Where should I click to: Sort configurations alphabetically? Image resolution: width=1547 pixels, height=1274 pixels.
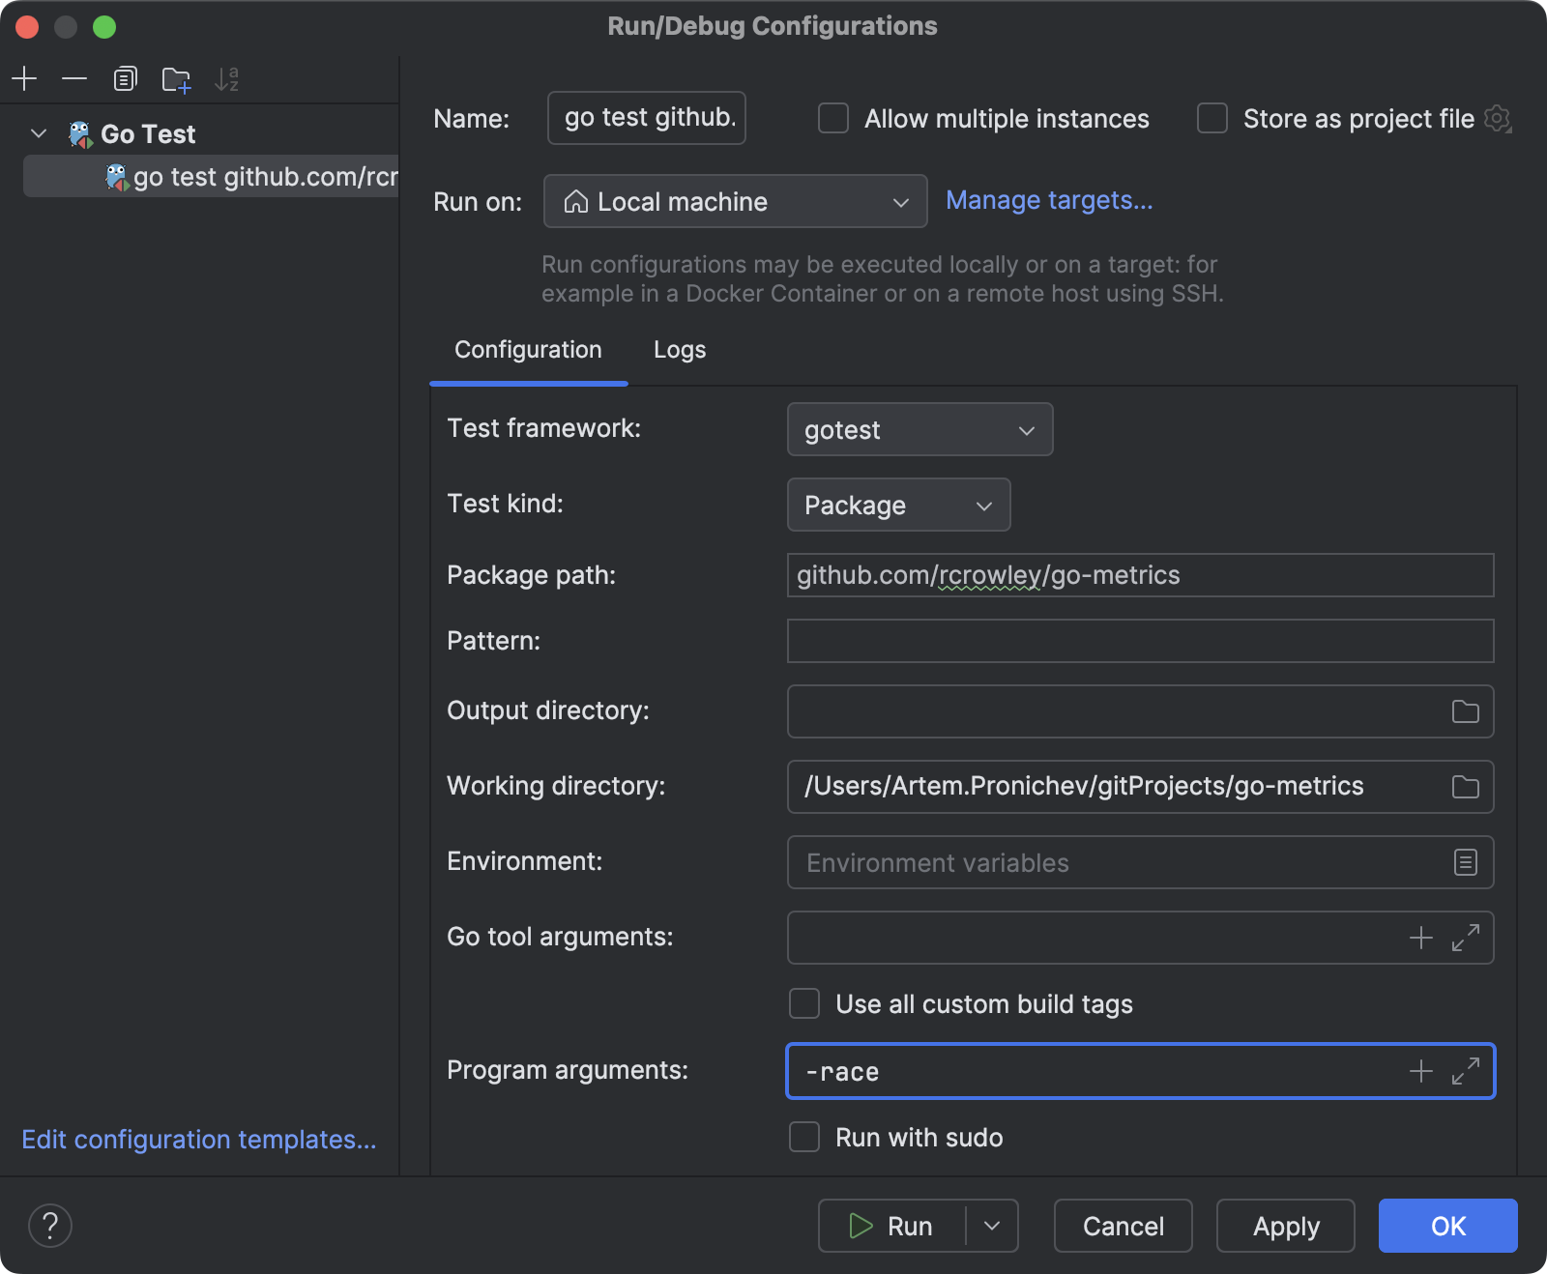point(227,79)
